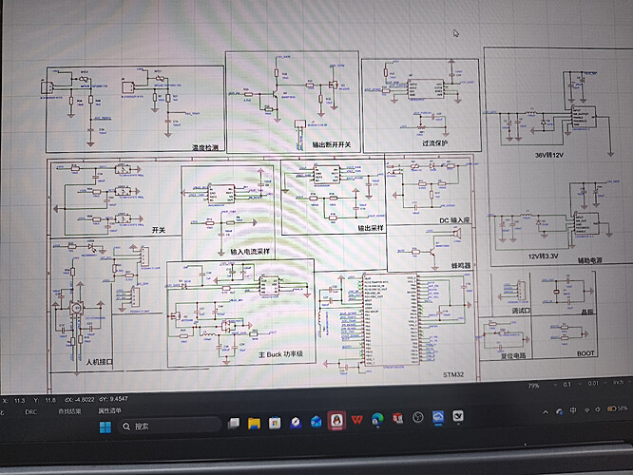This screenshot has width=633, height=475.
Task: Select the DC 输入座 block label
Action: 454,220
